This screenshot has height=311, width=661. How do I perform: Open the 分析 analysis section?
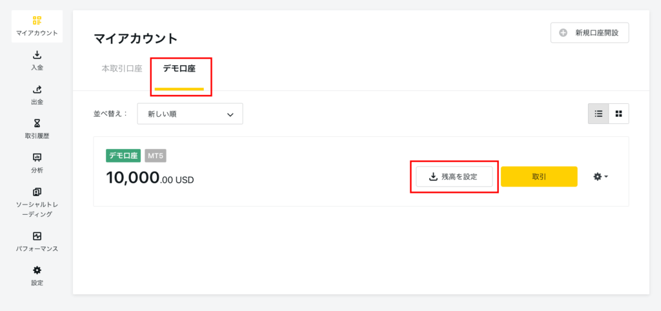pyautogui.click(x=37, y=163)
